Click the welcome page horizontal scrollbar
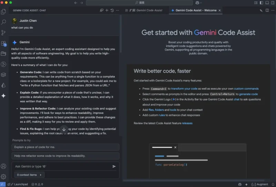Image resolution: width=276 pixels, height=187 pixels. (194, 180)
